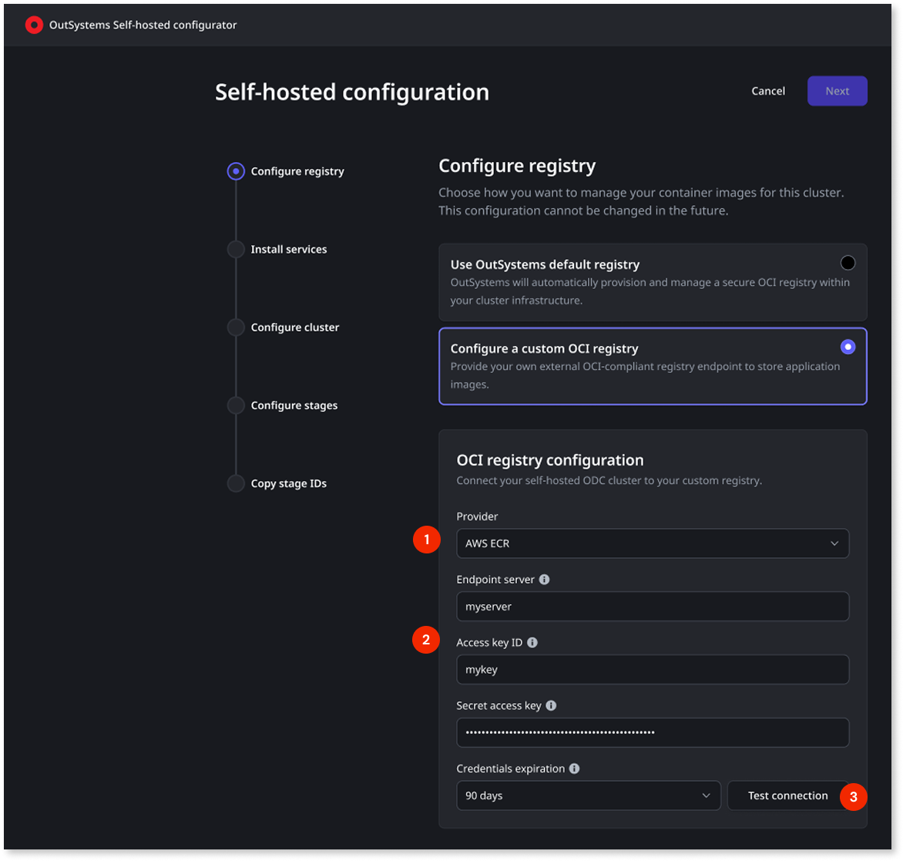Click the Configure cluster step circle
The image size is (903, 861).
[x=236, y=328]
